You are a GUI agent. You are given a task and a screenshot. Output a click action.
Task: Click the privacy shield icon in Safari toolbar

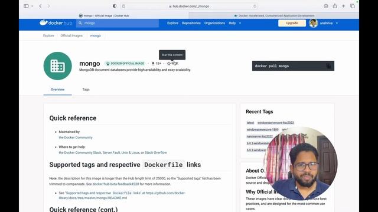115,6
